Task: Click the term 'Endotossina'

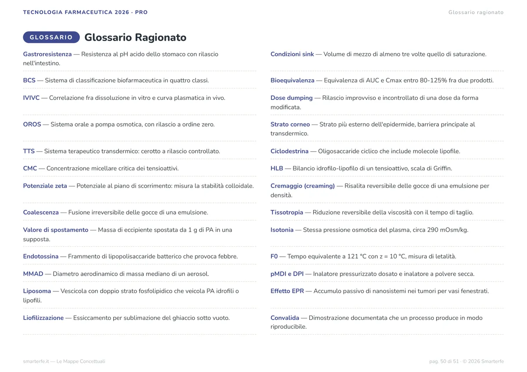Action: click(x=41, y=256)
